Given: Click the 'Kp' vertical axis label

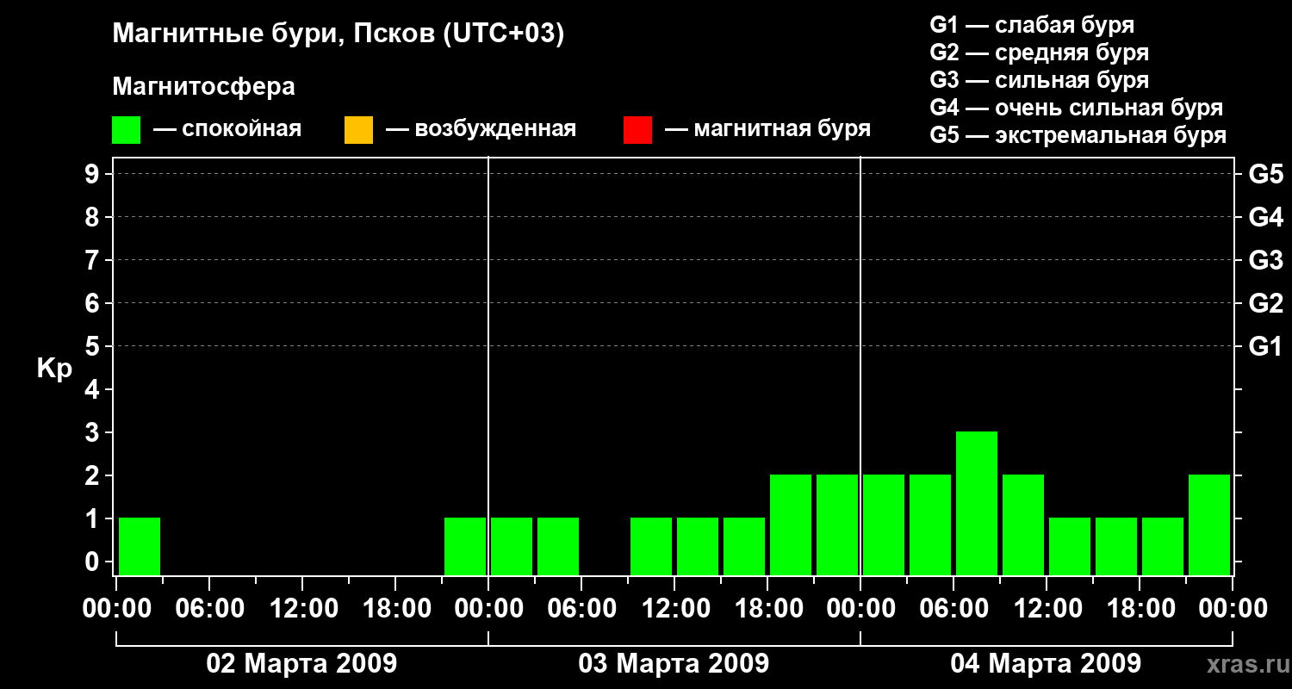Looking at the screenshot, I should (x=54, y=369).
